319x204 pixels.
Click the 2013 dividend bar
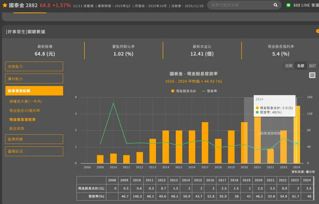click(x=153, y=151)
